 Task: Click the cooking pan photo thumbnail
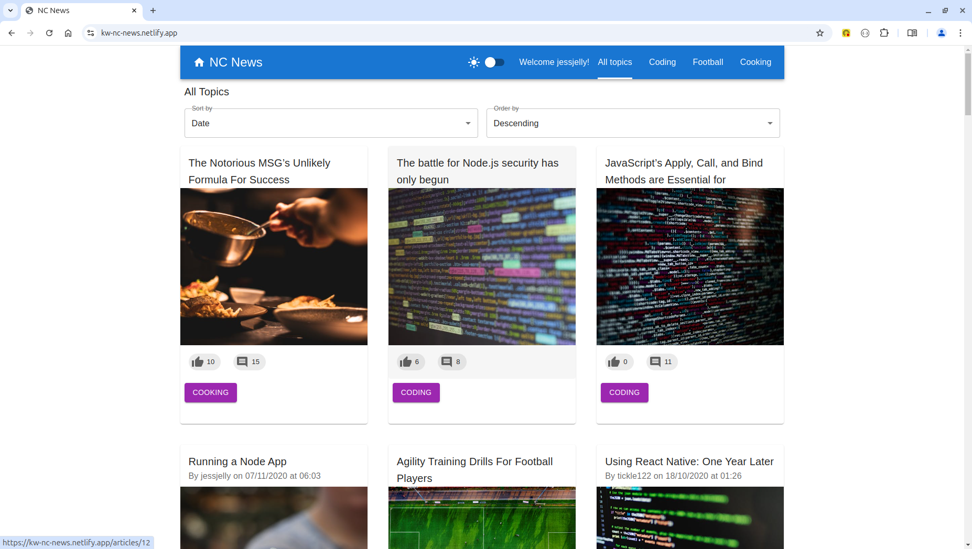274,267
